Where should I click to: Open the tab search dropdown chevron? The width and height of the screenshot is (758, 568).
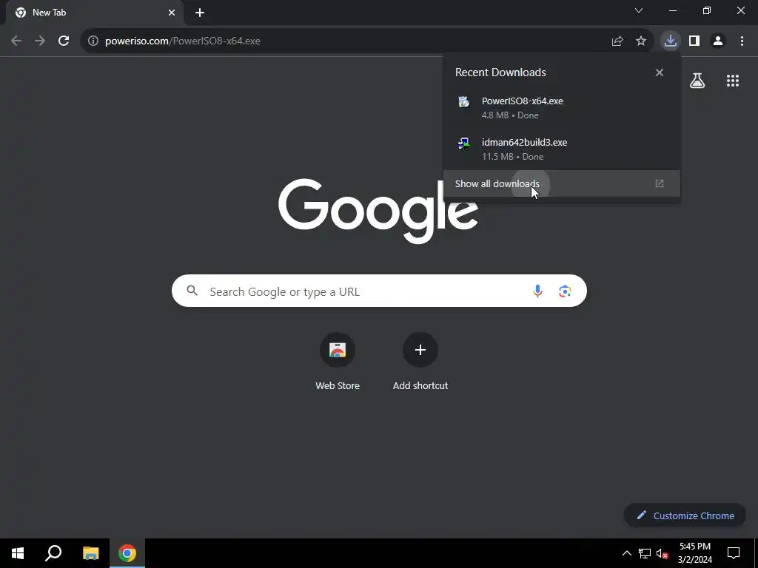pyautogui.click(x=639, y=10)
